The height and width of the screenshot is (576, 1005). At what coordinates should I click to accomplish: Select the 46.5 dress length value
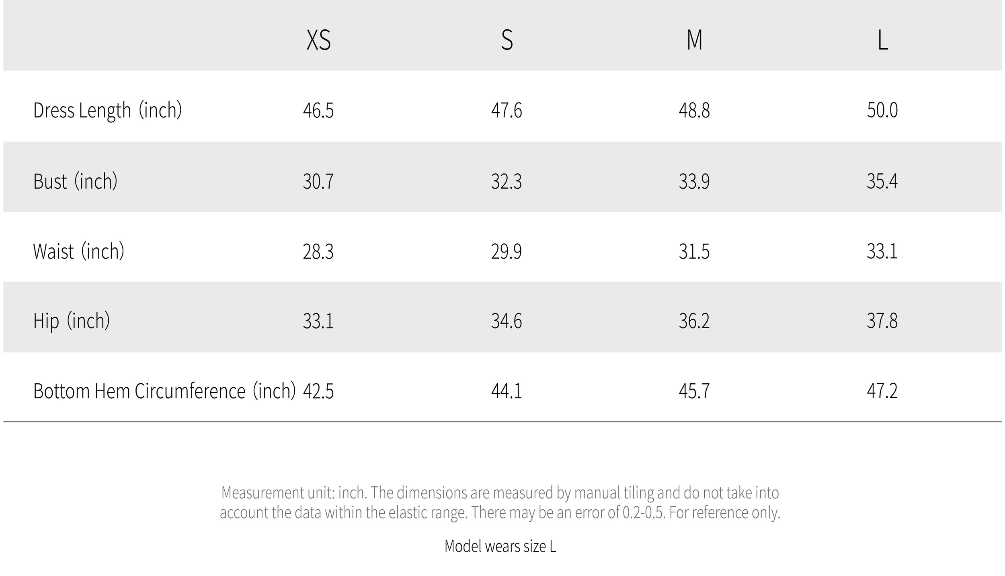pyautogui.click(x=318, y=110)
